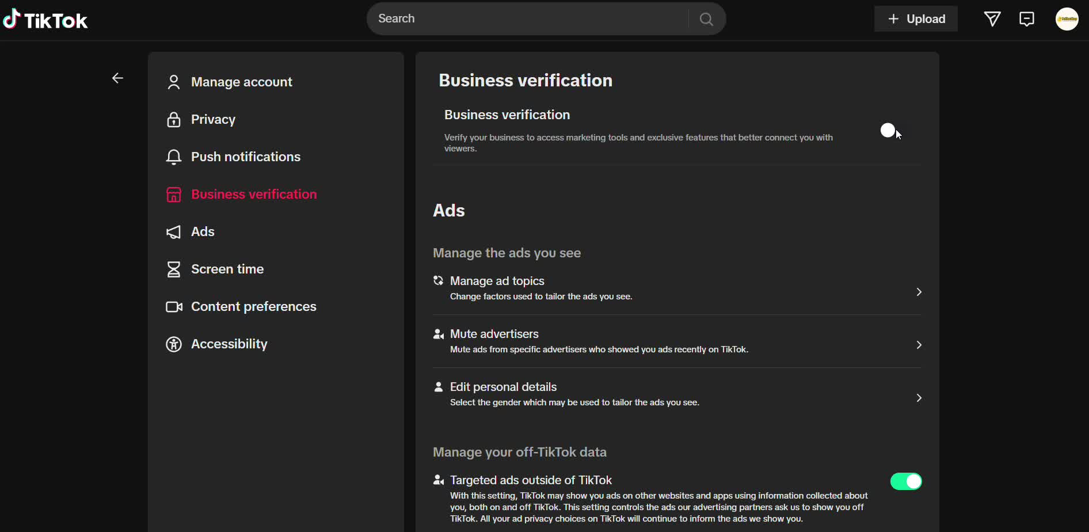The height and width of the screenshot is (532, 1089).
Task: Go back using the left arrow
Action: 118,78
